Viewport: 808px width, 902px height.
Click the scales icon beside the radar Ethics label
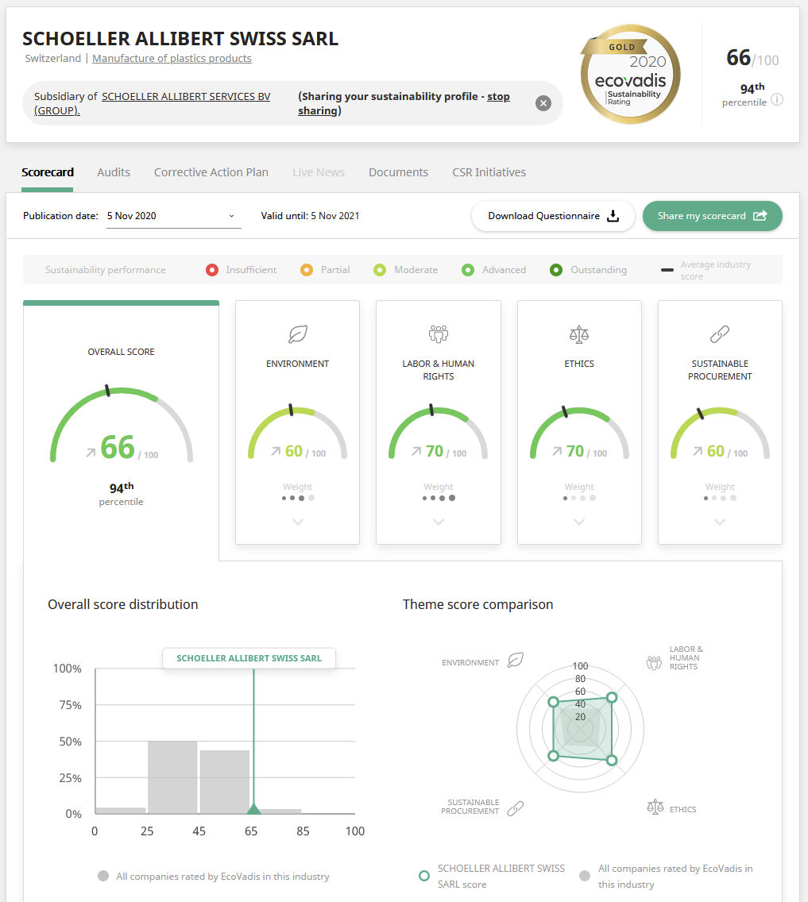point(655,807)
